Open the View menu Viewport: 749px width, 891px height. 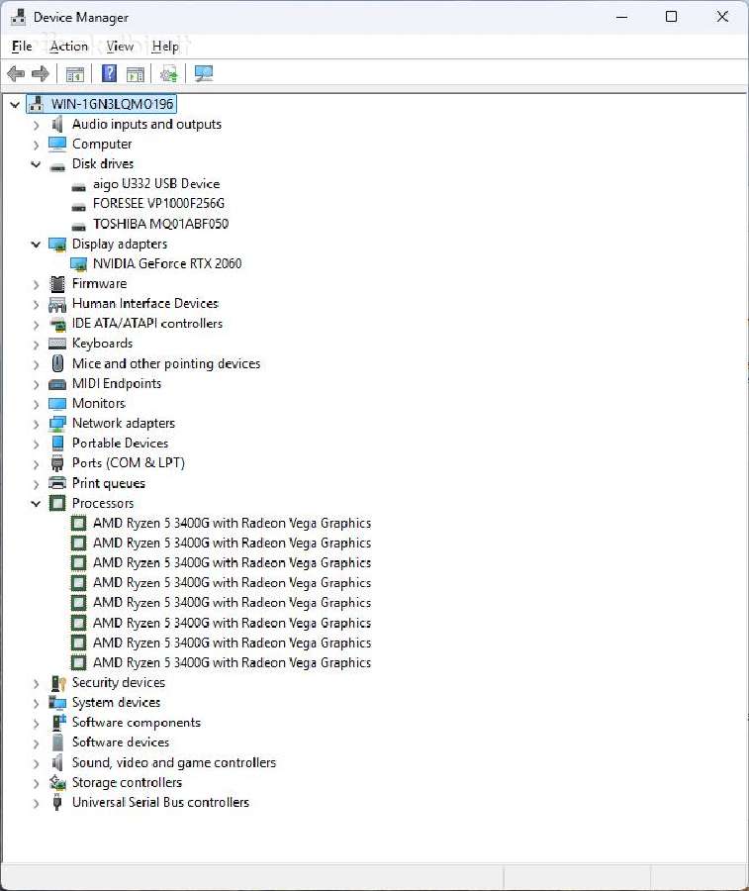click(120, 46)
